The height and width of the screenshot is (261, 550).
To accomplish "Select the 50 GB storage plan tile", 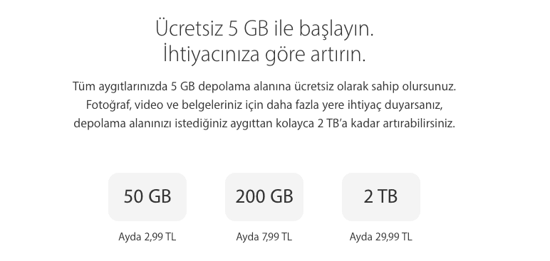I will (x=147, y=196).
